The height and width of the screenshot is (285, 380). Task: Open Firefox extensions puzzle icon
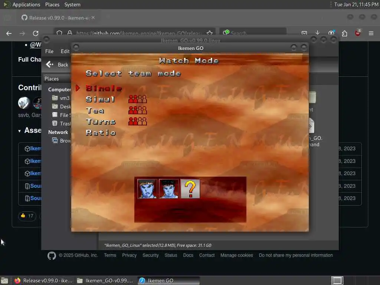tap(344, 33)
